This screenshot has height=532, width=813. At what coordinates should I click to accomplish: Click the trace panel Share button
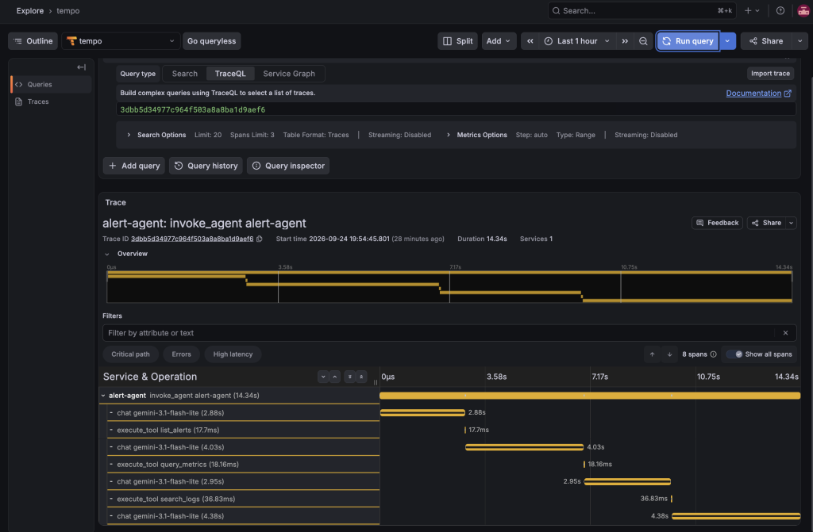click(766, 223)
